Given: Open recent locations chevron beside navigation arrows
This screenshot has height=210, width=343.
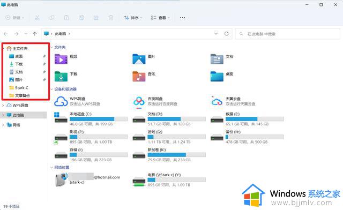Looking at the screenshot, I should tap(26, 34).
